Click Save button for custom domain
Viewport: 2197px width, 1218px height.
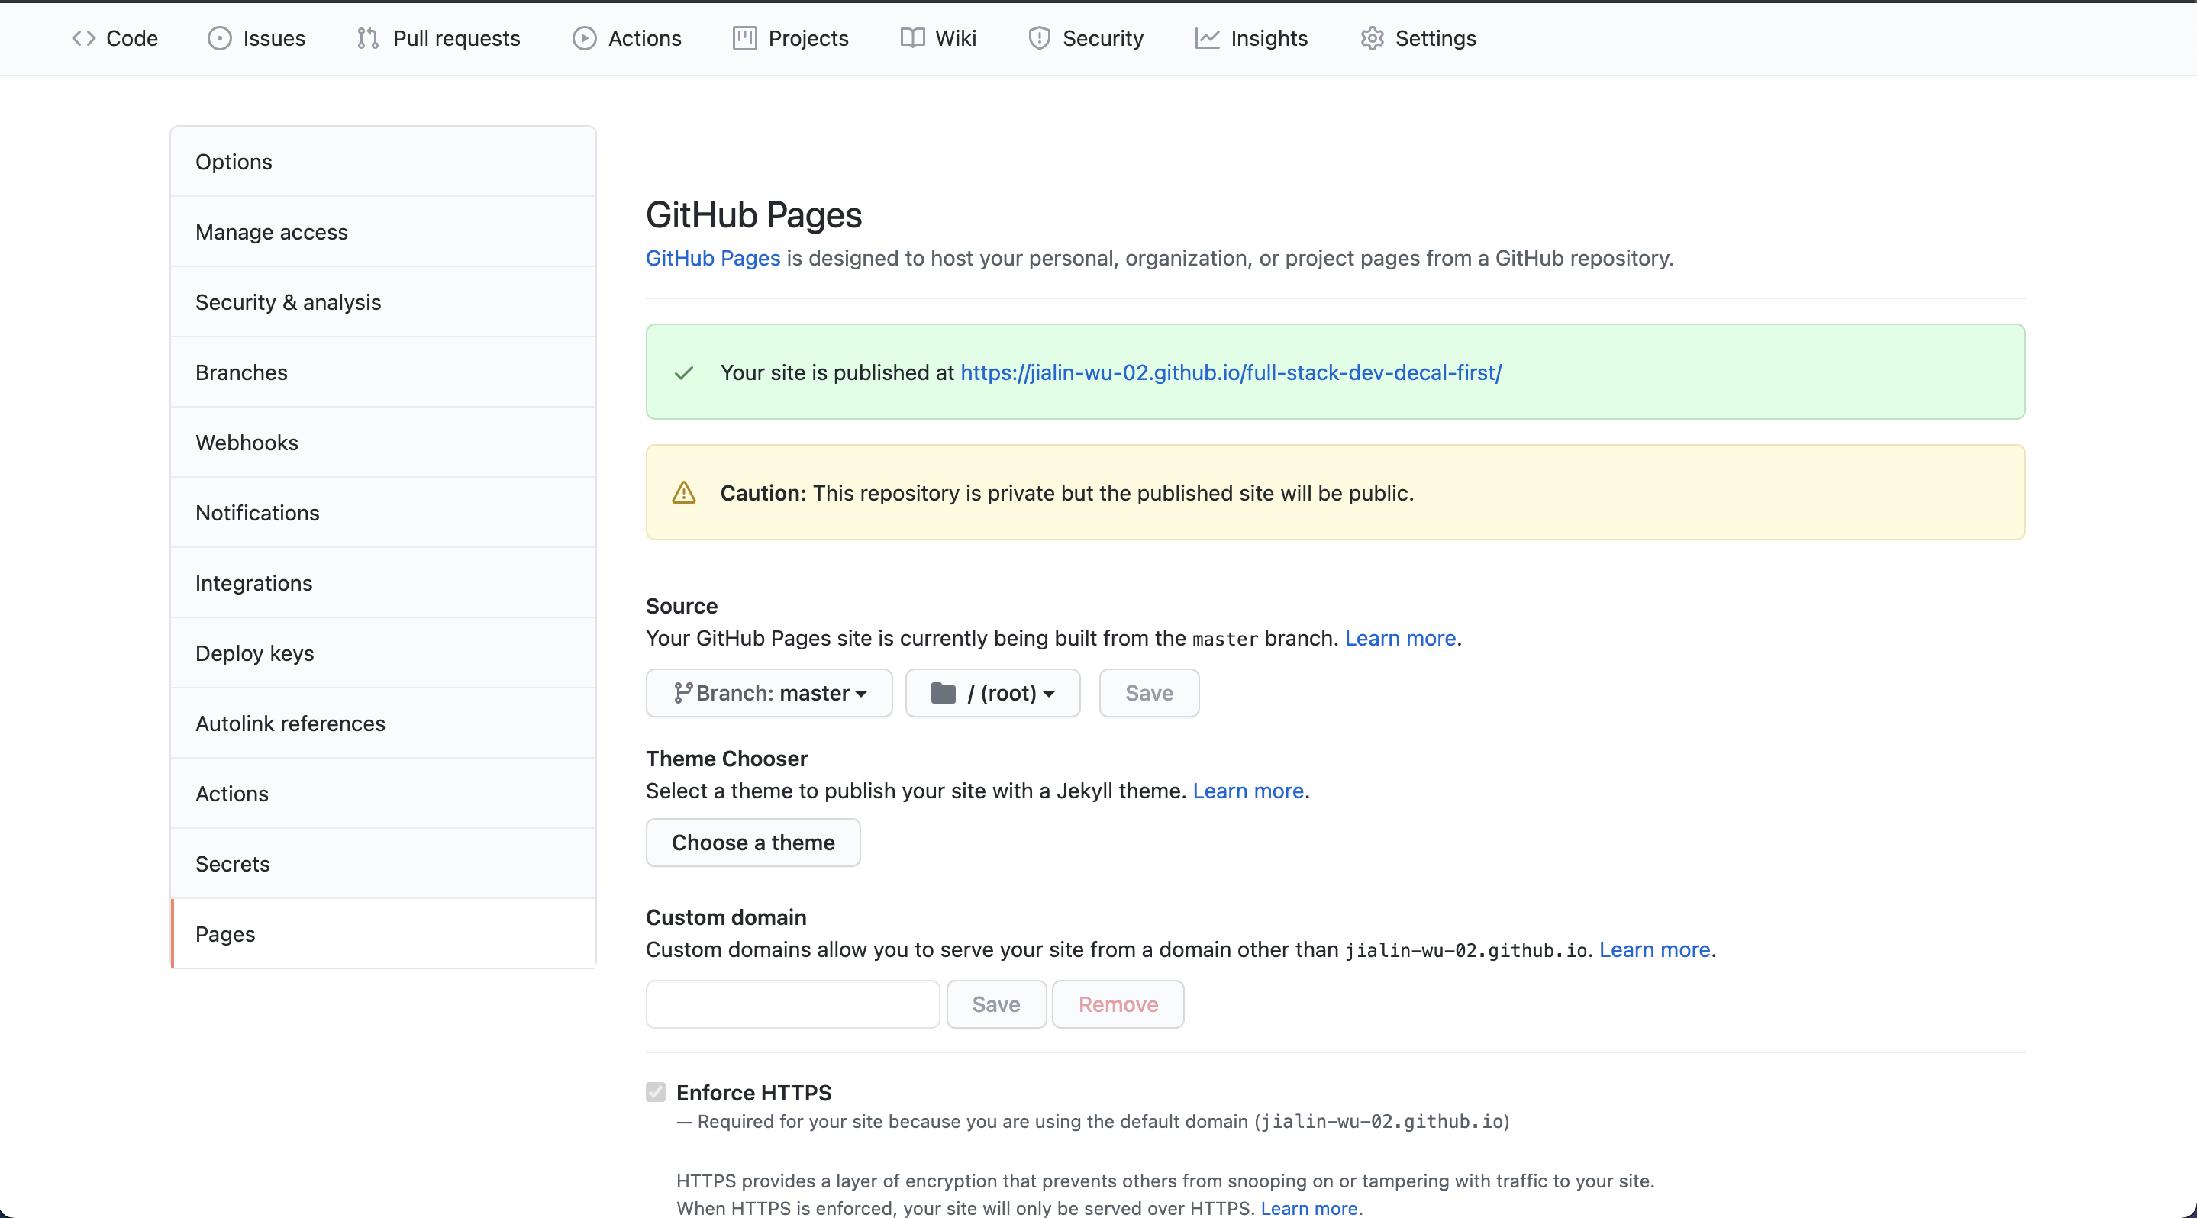click(x=996, y=1004)
